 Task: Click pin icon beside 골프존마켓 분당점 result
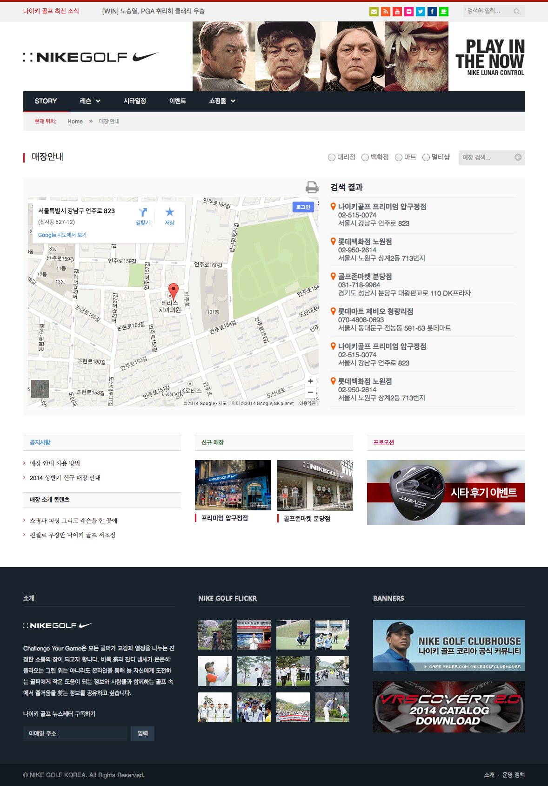click(333, 276)
